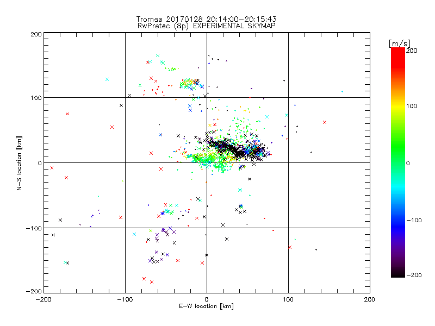Select the -200 tick label on the N-S axis
This screenshot has height=326, width=435.
click(x=34, y=291)
